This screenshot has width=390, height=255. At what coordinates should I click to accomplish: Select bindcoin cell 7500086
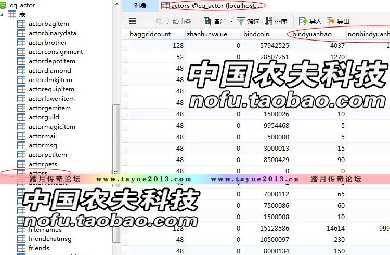266,205
